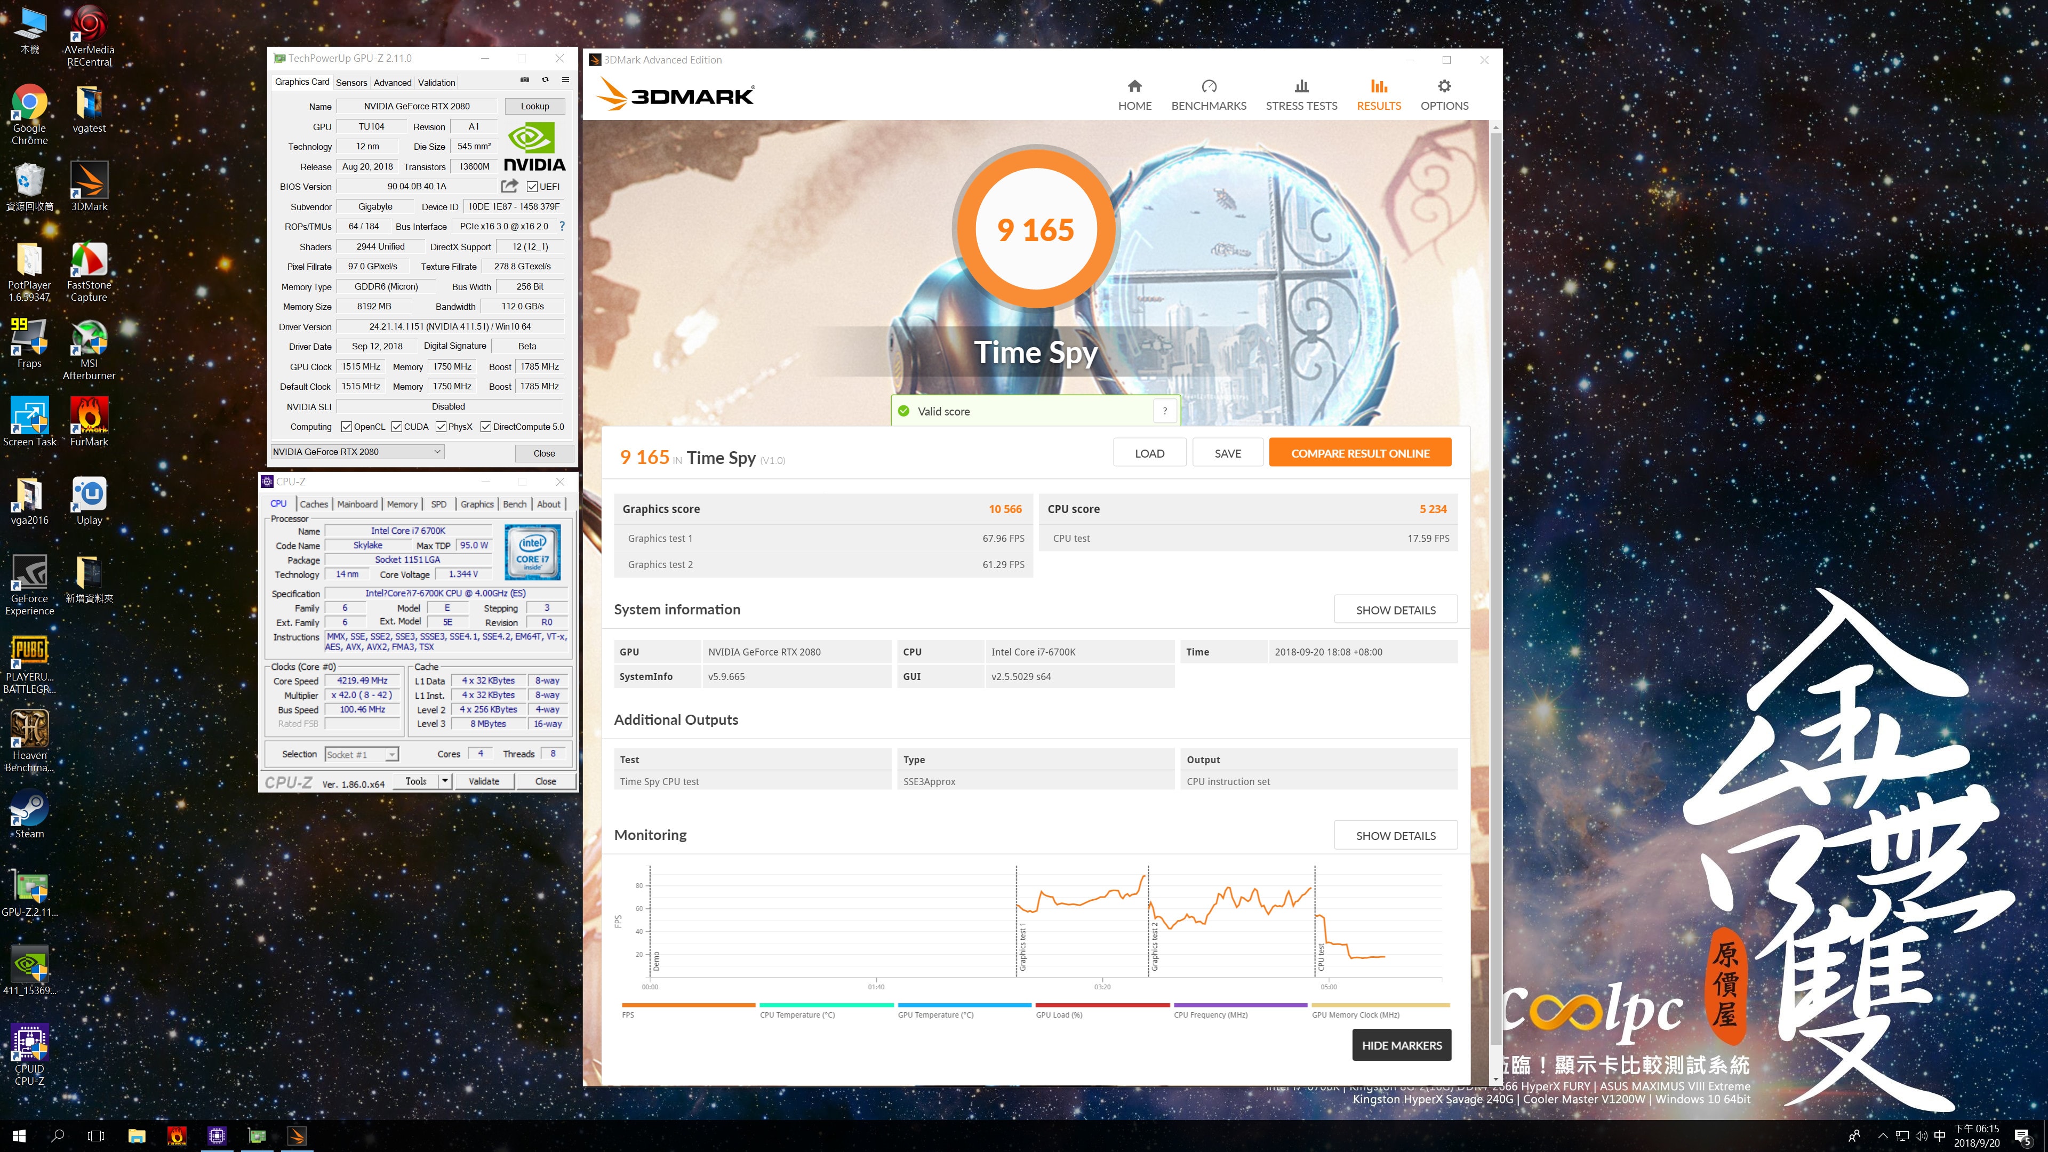Click the NVIDIA logo in GPU-Z
Viewport: 2048px width, 1152px height.
(x=534, y=147)
